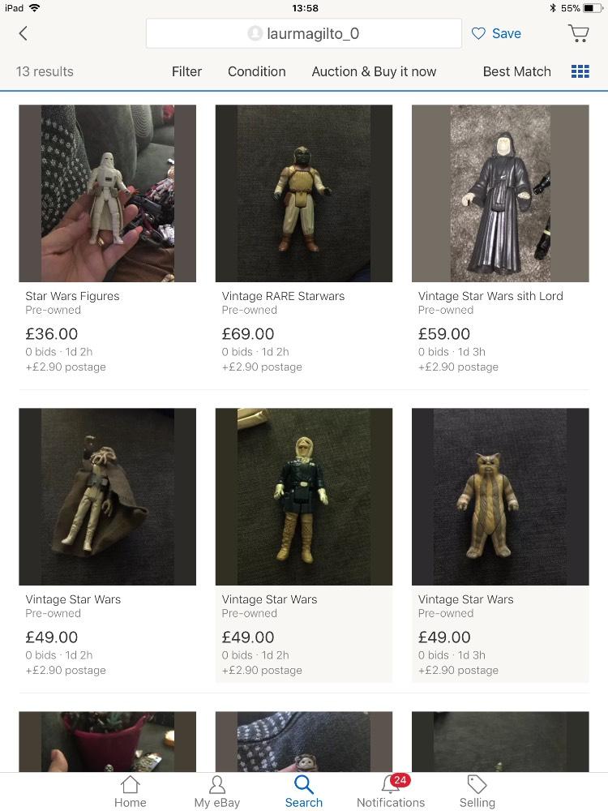
Task: Switch layout with the grid view icon
Action: 580,71
